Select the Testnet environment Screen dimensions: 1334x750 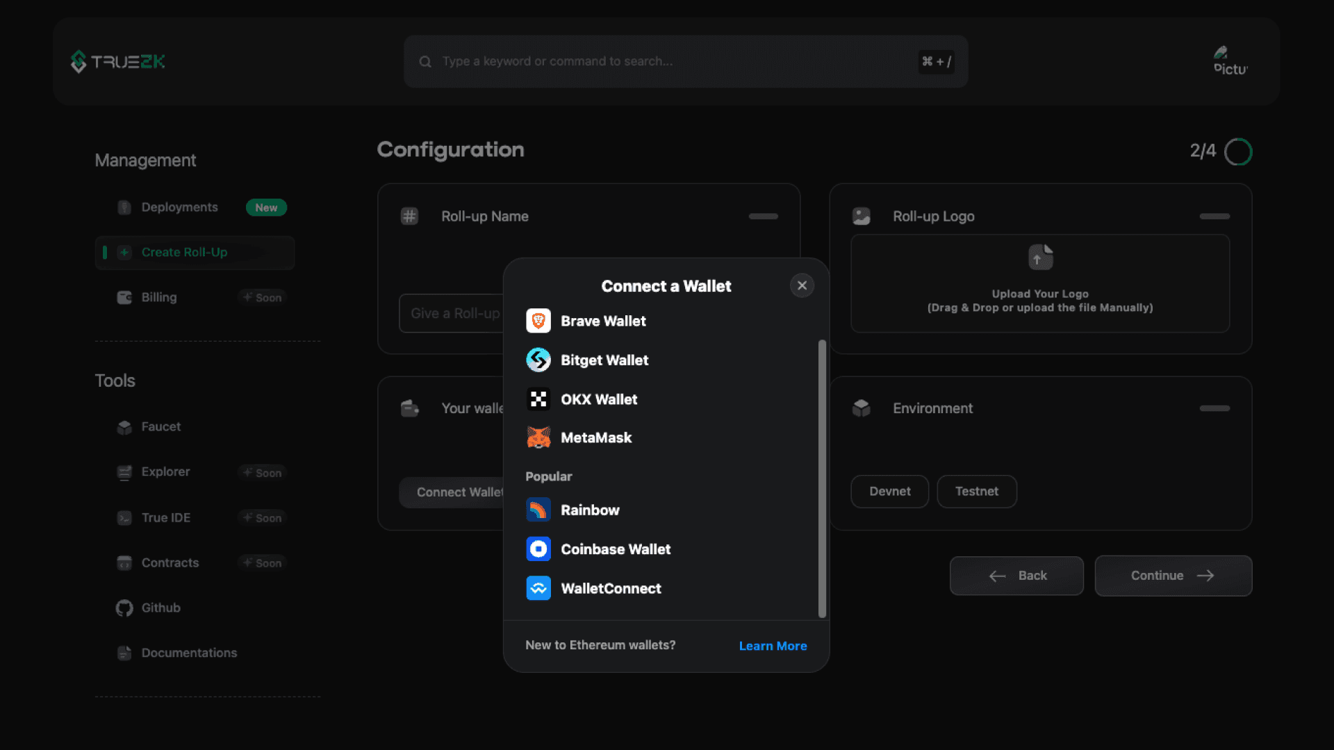977,492
